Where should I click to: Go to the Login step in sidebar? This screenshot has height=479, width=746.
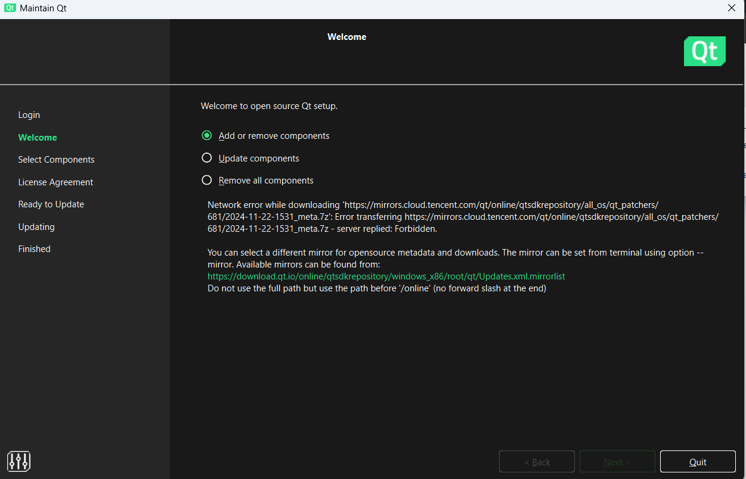tap(29, 115)
